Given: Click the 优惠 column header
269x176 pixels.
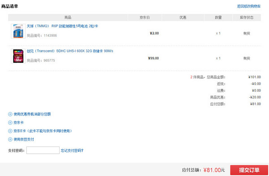Looking at the screenshot, I should [x=183, y=17].
